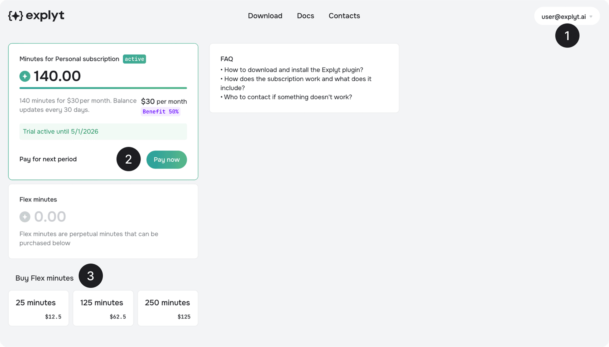Viewport: 609px width, 347px height.
Task: Open the Contacts page
Action: (x=344, y=16)
